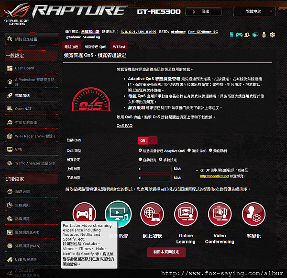Switch to the QoS bandwidth management tab
Image resolution: width=287 pixels, height=278 pixels.
tap(95, 47)
